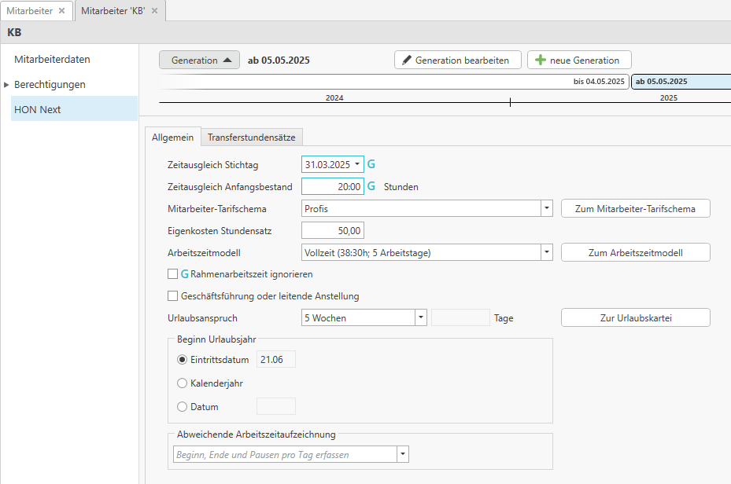Check Geschäftsführung oder leitende Anstellung
Image resolution: width=731 pixels, height=484 pixels.
pyautogui.click(x=173, y=296)
